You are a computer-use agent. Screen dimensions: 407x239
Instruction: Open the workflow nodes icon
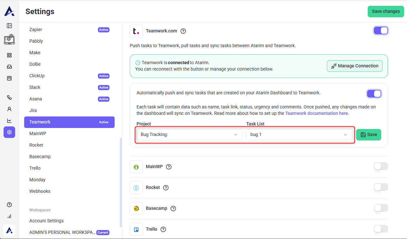(9, 98)
